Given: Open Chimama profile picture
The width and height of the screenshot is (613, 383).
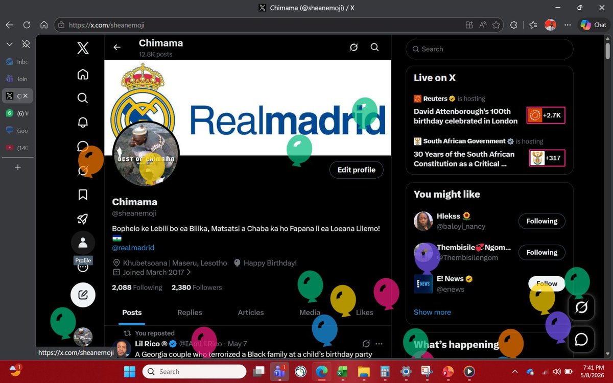Looking at the screenshot, I should [x=146, y=154].
